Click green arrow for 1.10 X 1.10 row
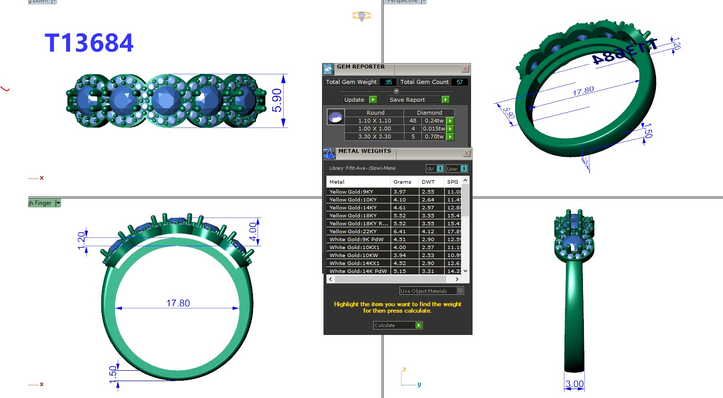 pos(450,121)
